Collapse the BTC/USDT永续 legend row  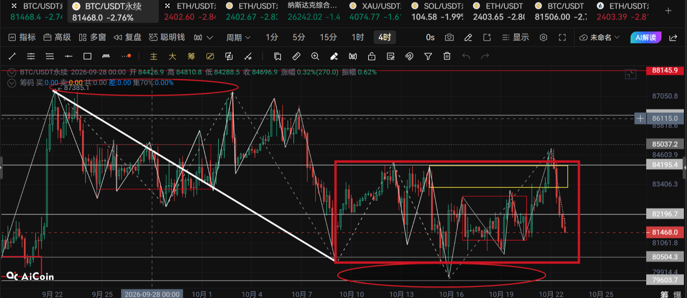(x=12, y=72)
